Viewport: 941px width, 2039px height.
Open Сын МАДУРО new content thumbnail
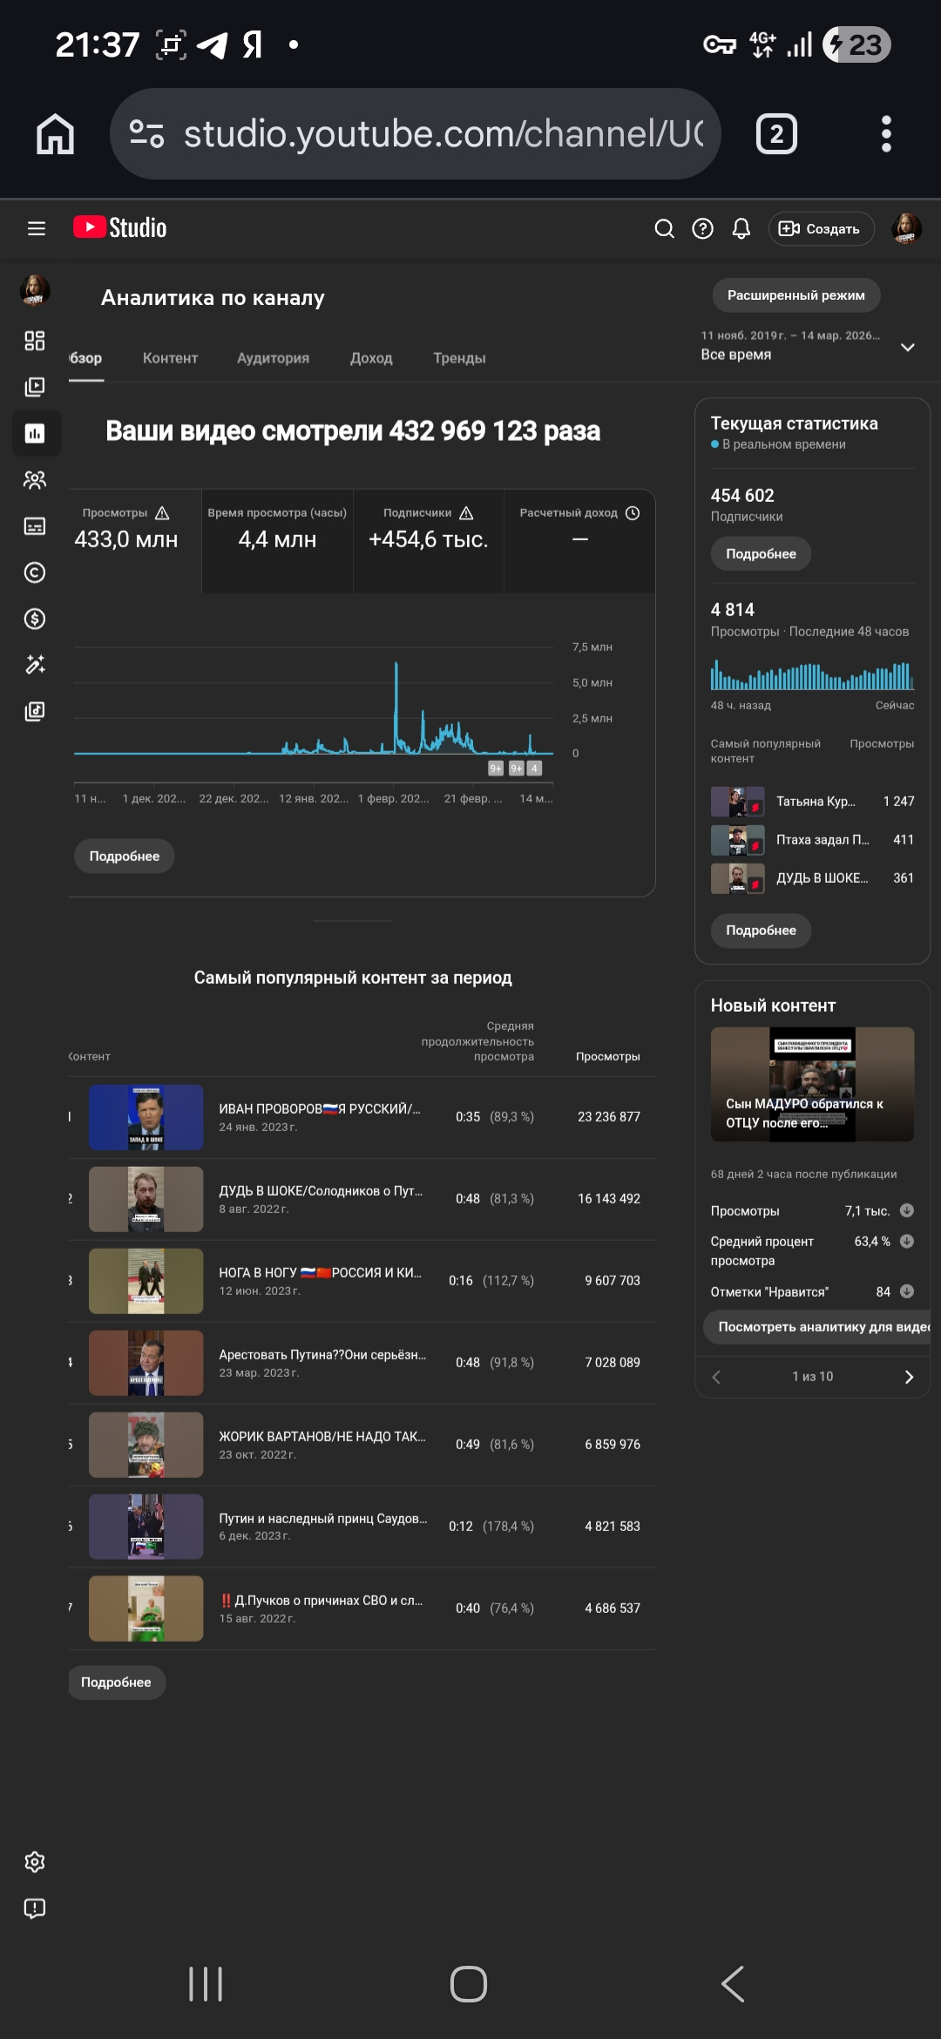(812, 1084)
